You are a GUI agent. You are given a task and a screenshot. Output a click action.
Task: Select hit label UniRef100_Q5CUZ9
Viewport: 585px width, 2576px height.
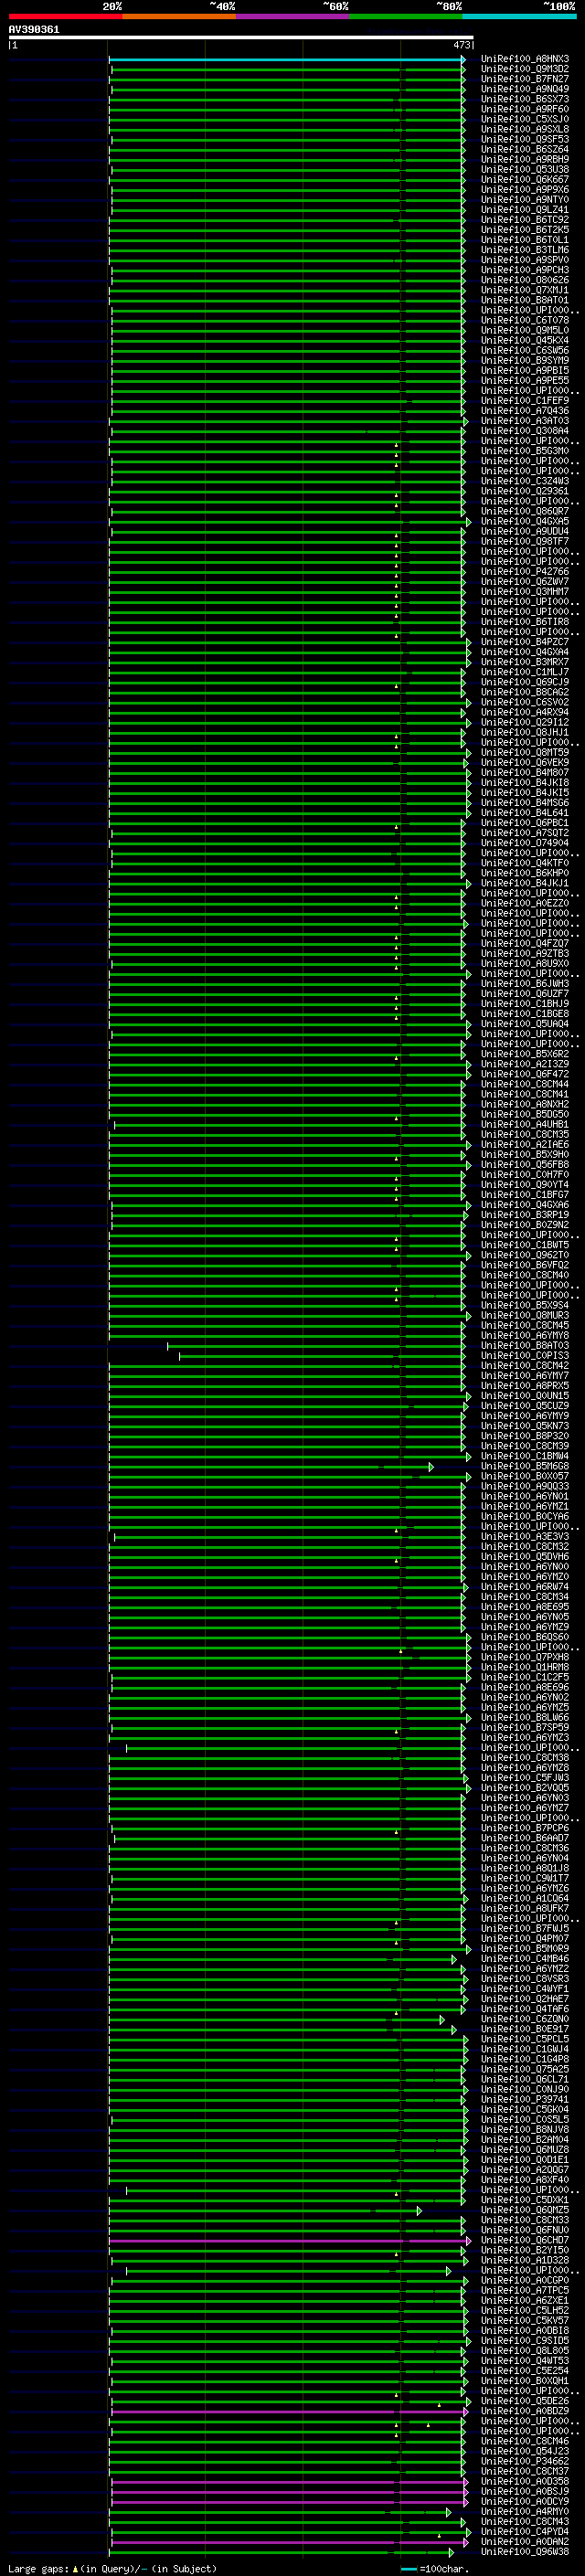[525, 1406]
